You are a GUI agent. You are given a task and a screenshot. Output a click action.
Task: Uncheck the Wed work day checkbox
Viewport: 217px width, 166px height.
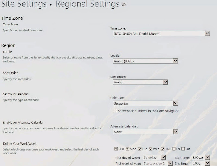point(151,149)
